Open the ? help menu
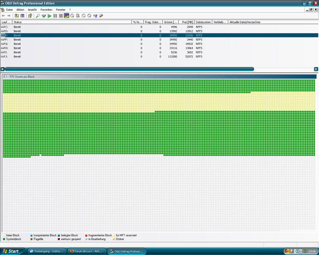319x255 pixels. click(x=70, y=10)
